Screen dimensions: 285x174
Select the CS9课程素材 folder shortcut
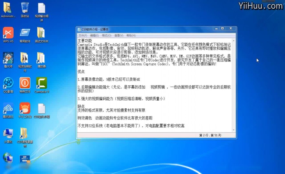tap(25, 137)
